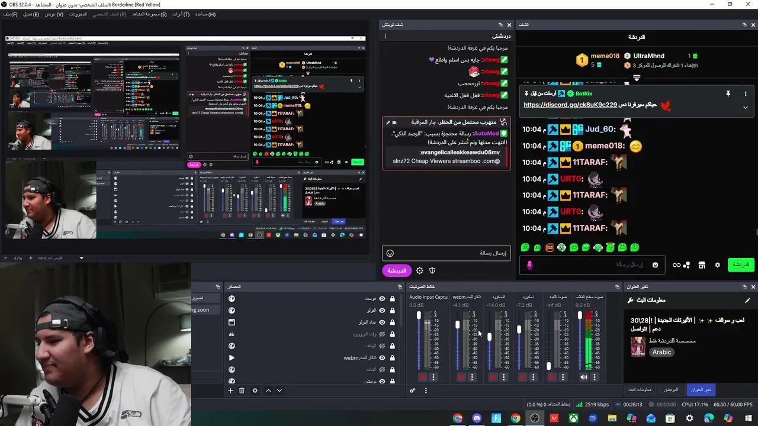Screen dimensions: 758x426
Task: Focus the Twitch chat message input
Action: (446, 253)
